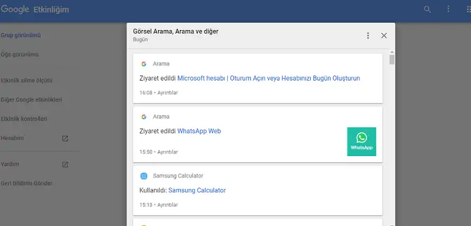Open Yardım in the sidebar

coord(9,164)
